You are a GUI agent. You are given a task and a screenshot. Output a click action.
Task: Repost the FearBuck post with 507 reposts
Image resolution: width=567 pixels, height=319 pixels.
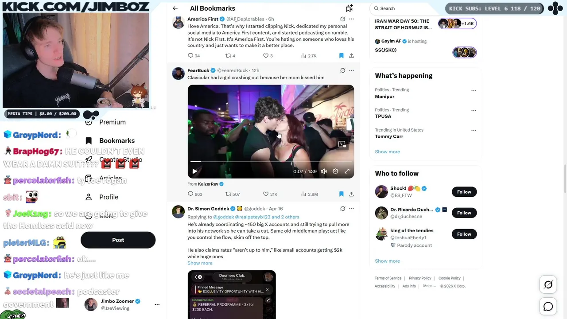click(x=233, y=194)
